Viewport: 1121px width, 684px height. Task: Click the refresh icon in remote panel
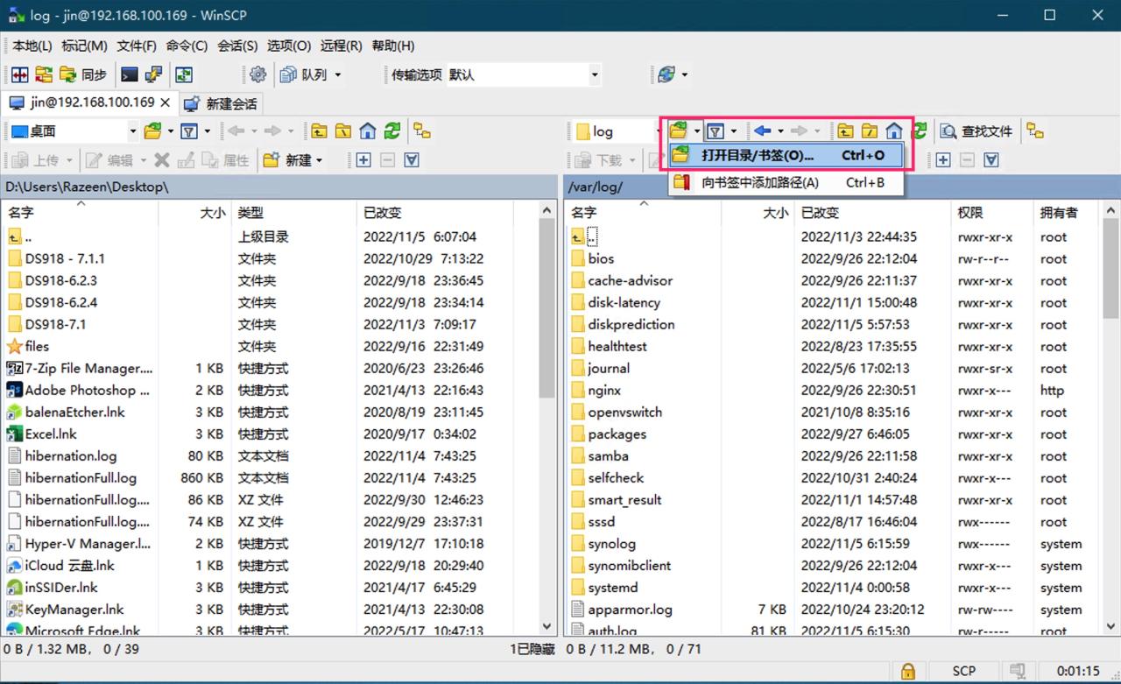coord(918,130)
